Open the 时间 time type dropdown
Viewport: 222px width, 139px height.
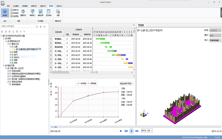point(215,30)
